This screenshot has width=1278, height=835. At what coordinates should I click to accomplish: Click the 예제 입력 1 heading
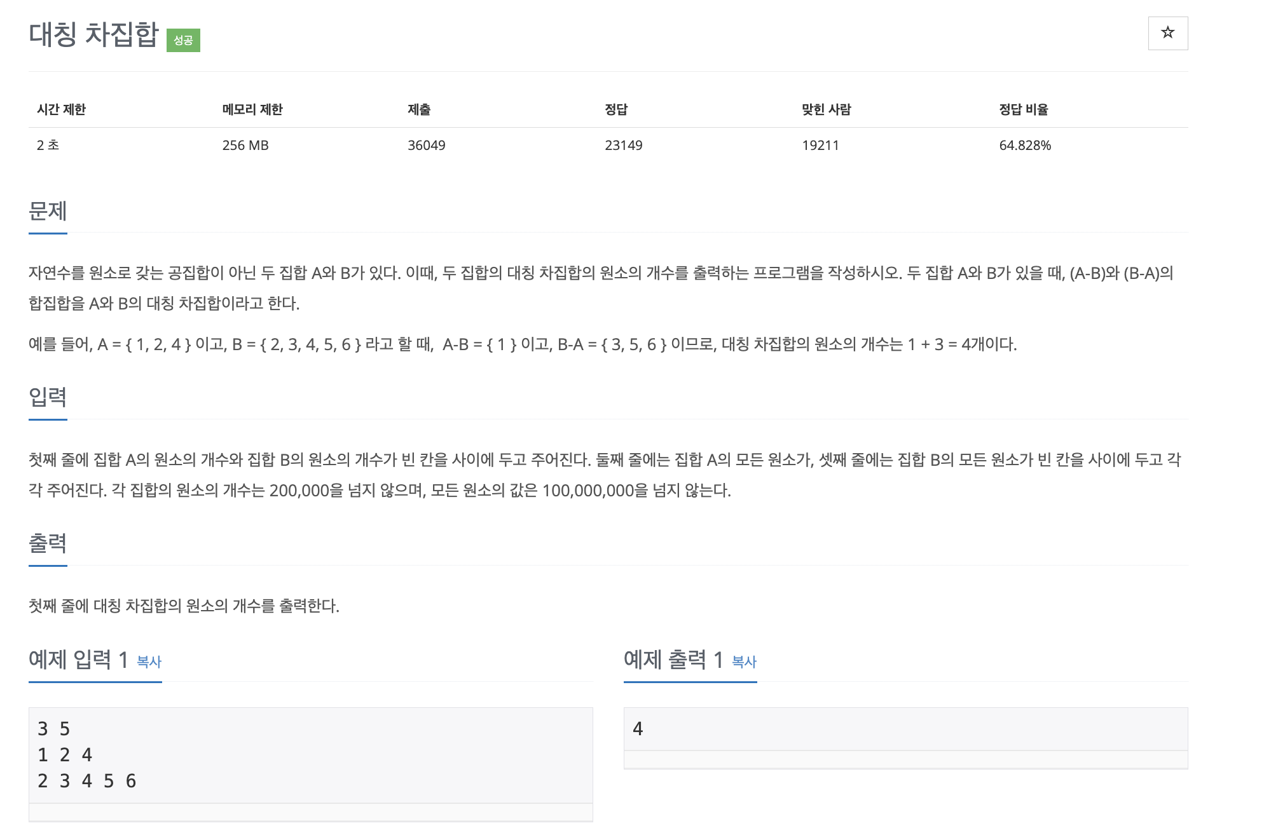click(78, 660)
